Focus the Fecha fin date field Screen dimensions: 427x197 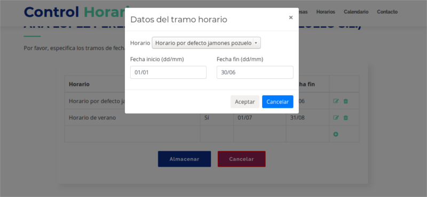click(255, 72)
